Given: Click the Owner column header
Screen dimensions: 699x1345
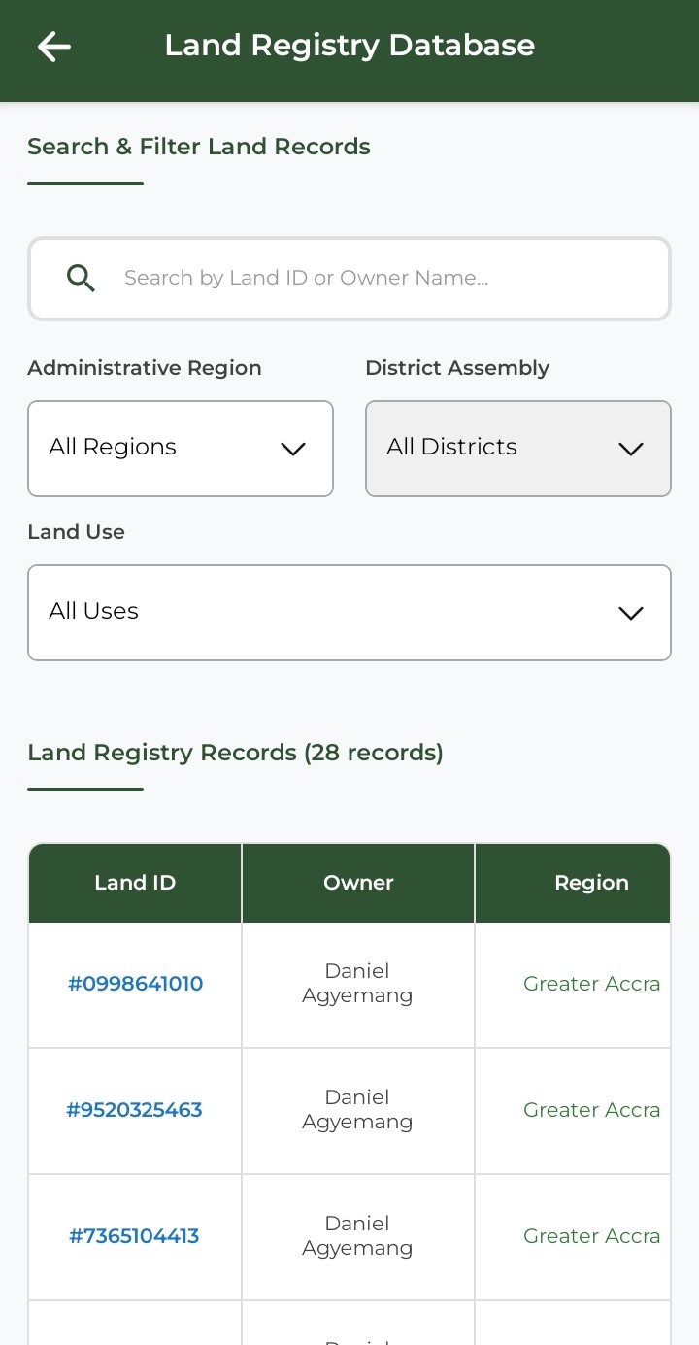Looking at the screenshot, I should point(358,883).
